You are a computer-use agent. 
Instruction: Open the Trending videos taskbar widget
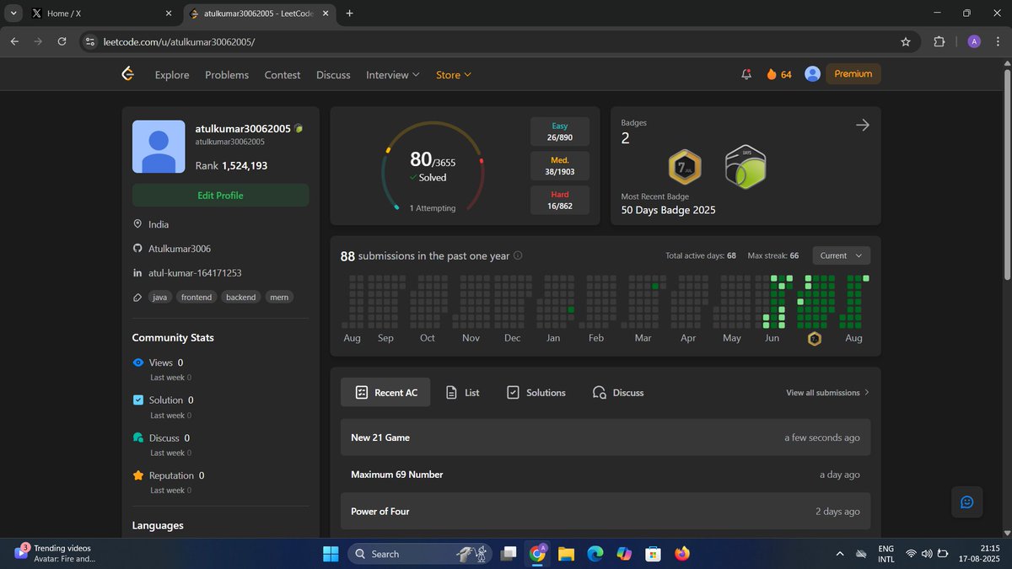click(x=55, y=553)
